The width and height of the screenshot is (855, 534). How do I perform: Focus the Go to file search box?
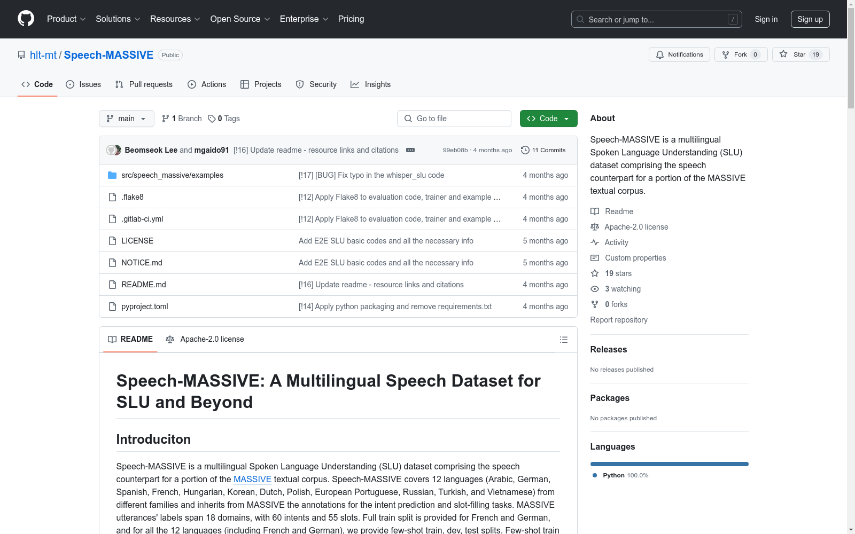(x=454, y=119)
